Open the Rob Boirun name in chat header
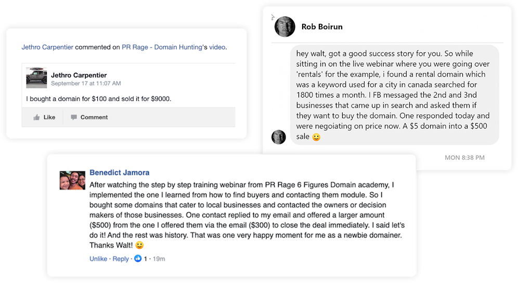518x283 pixels. pos(322,26)
